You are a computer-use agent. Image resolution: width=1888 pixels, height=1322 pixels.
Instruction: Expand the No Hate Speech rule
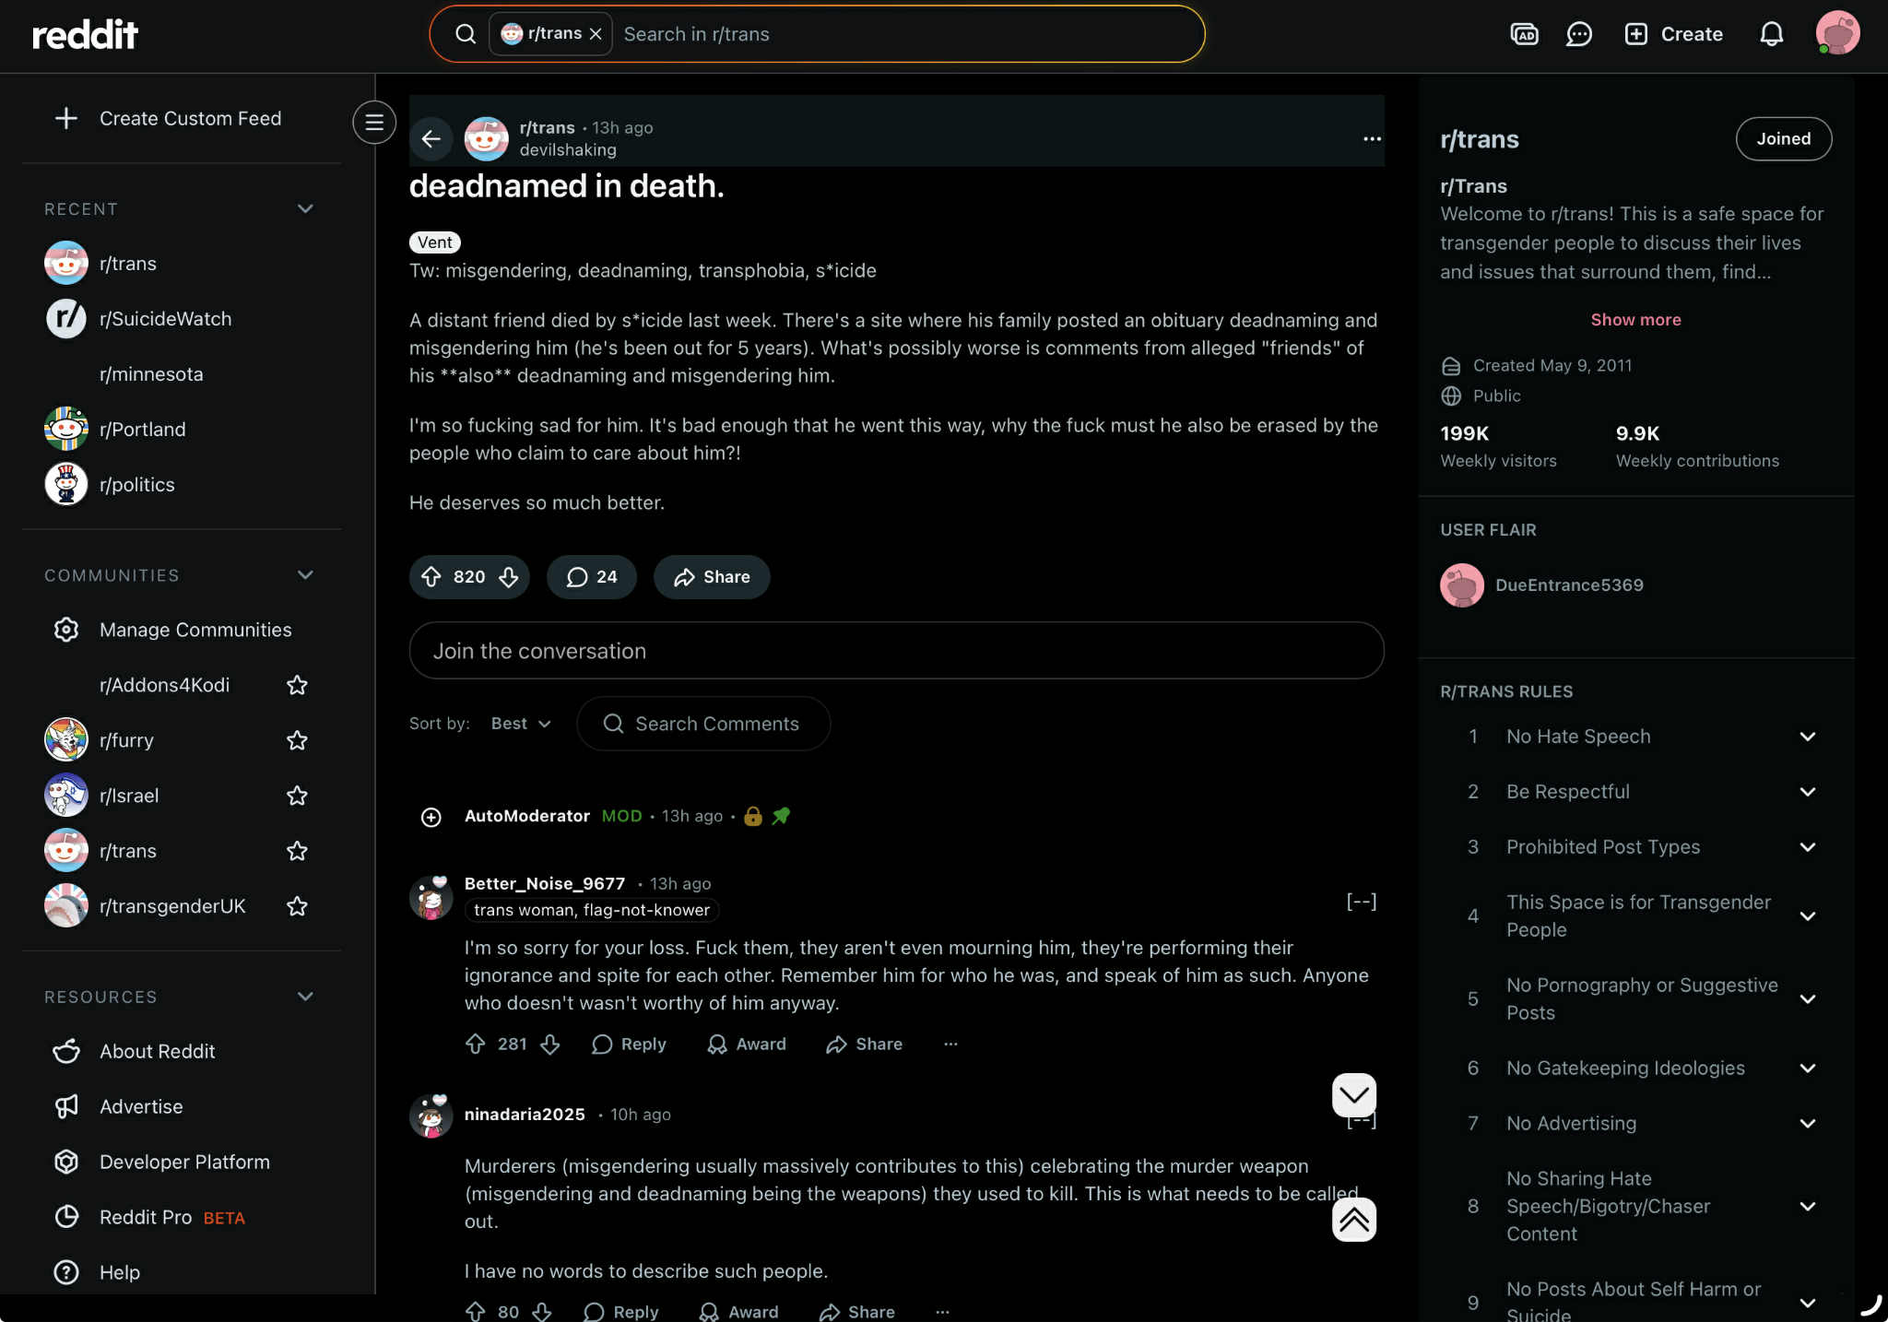click(1807, 737)
